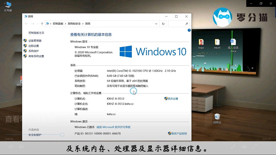Open the excel file on desktop
Image resolution: width=276 pixels, height=155 pixels.
coord(217,44)
